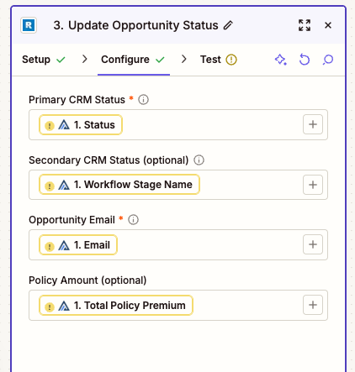Click info icon beside Primary CRM Status
This screenshot has width=355, height=372.
click(143, 100)
